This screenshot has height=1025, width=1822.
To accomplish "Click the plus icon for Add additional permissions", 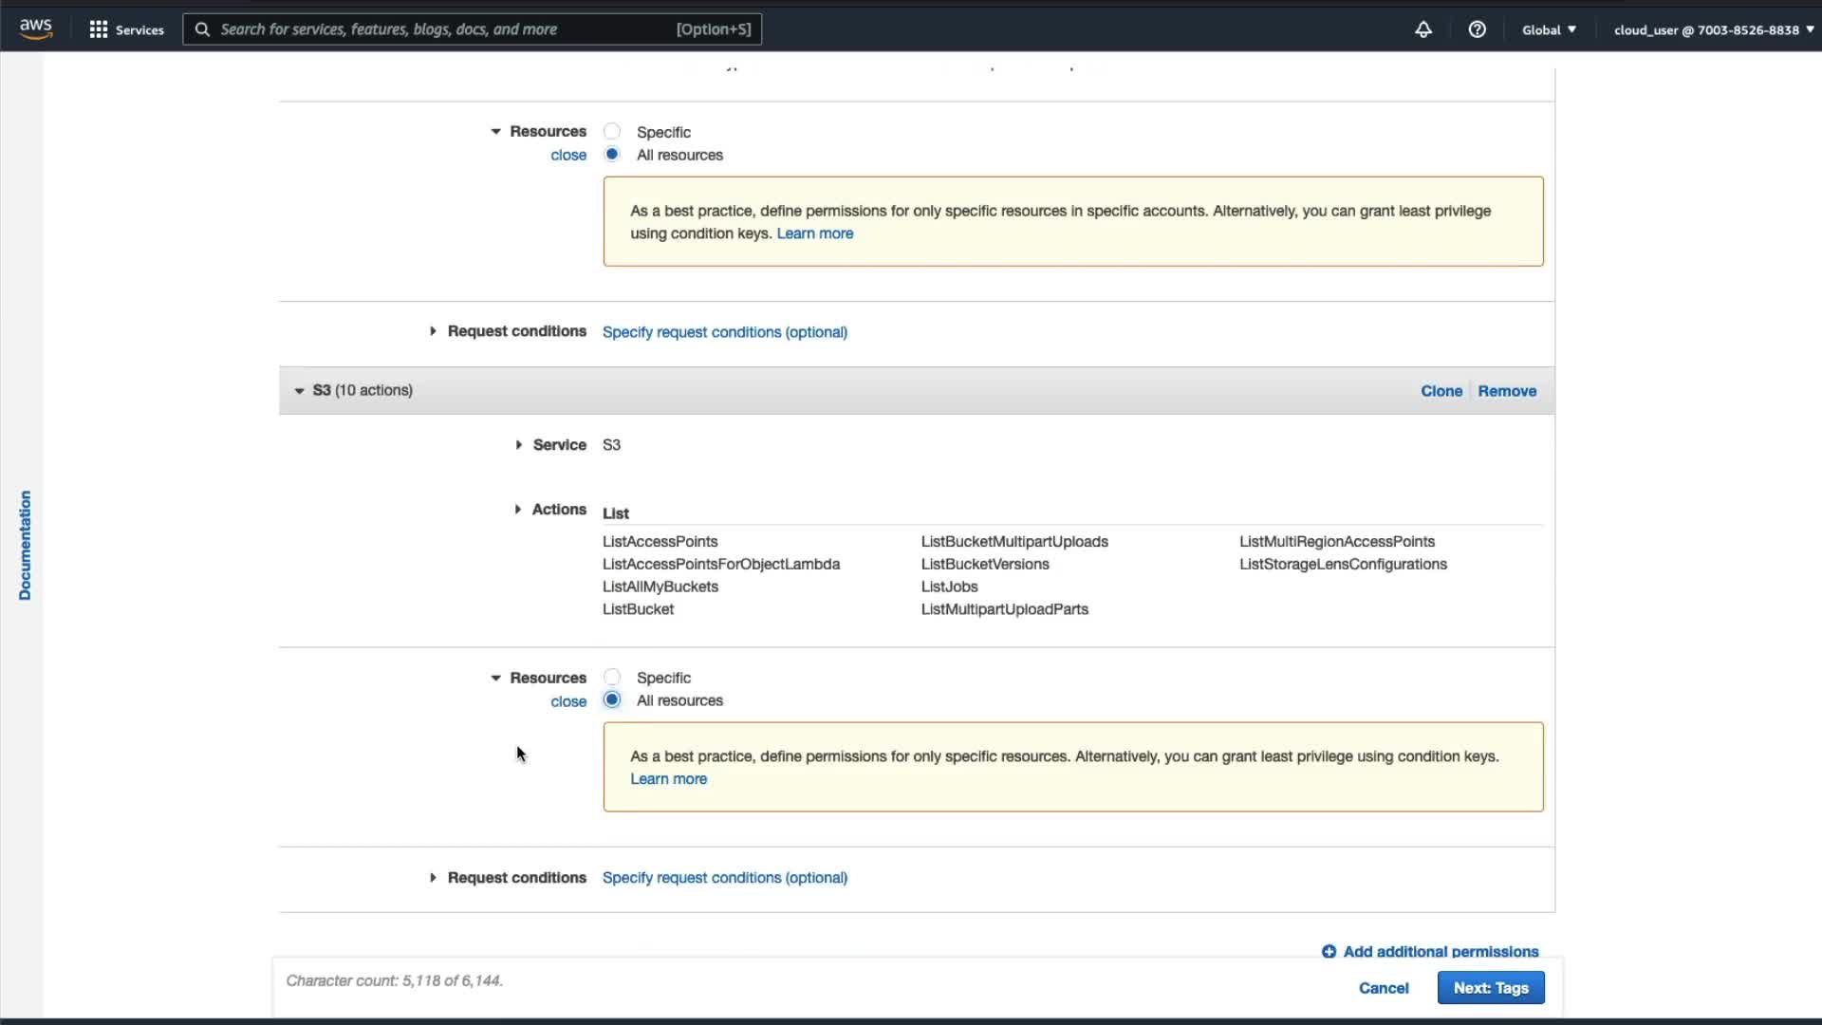I will point(1329,951).
